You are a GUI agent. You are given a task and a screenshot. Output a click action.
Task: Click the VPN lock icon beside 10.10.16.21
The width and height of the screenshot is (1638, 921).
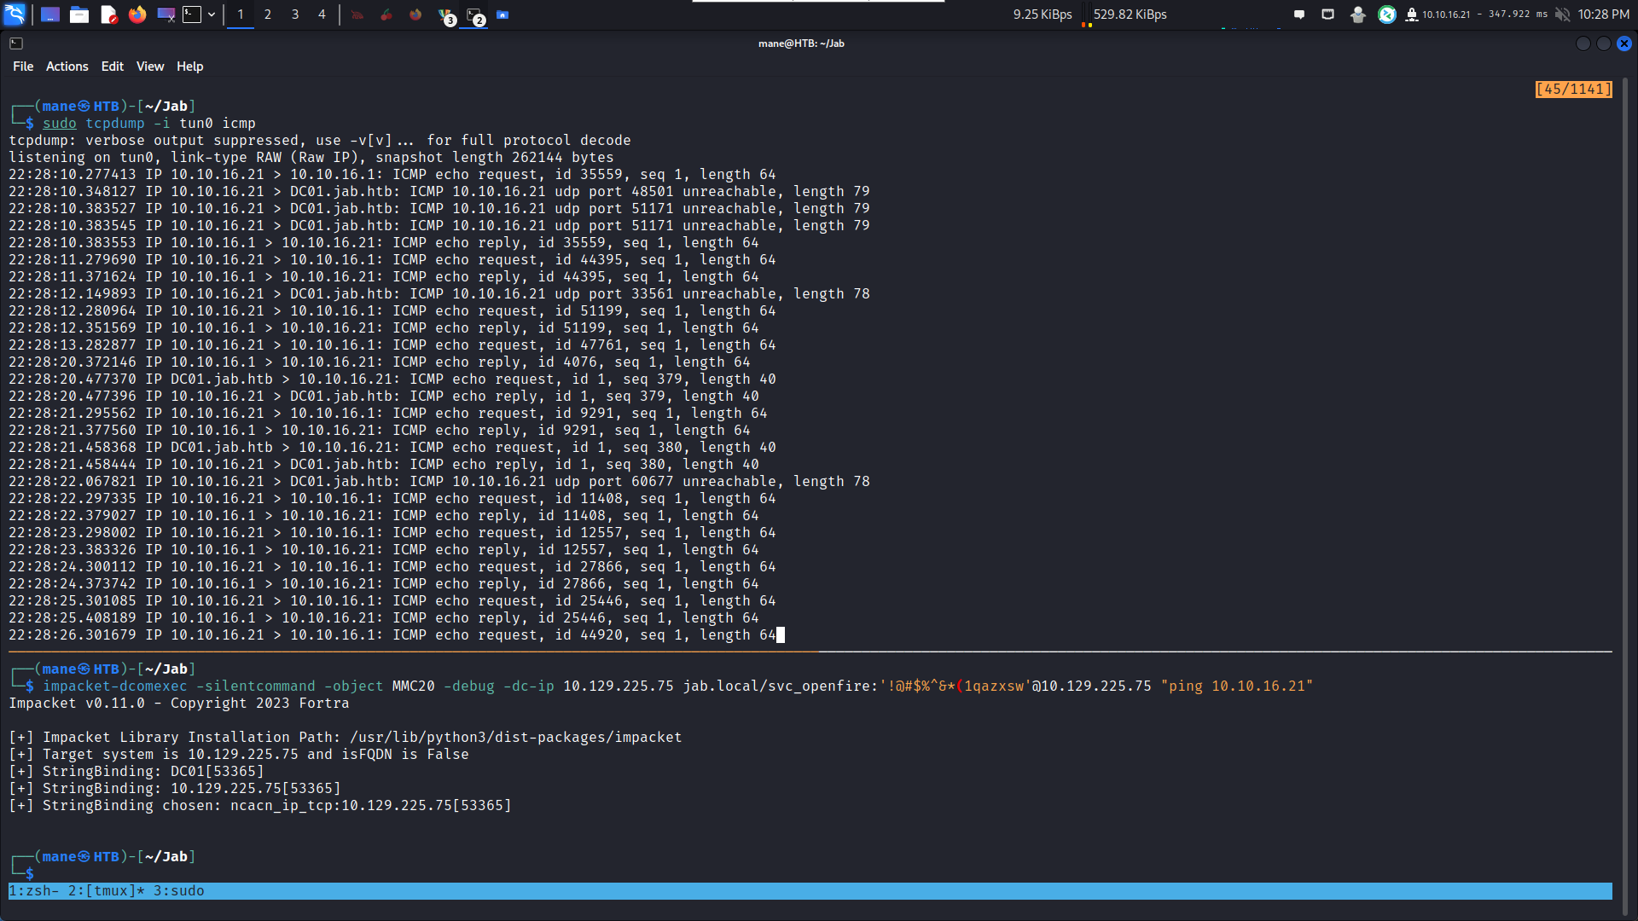(x=1412, y=14)
